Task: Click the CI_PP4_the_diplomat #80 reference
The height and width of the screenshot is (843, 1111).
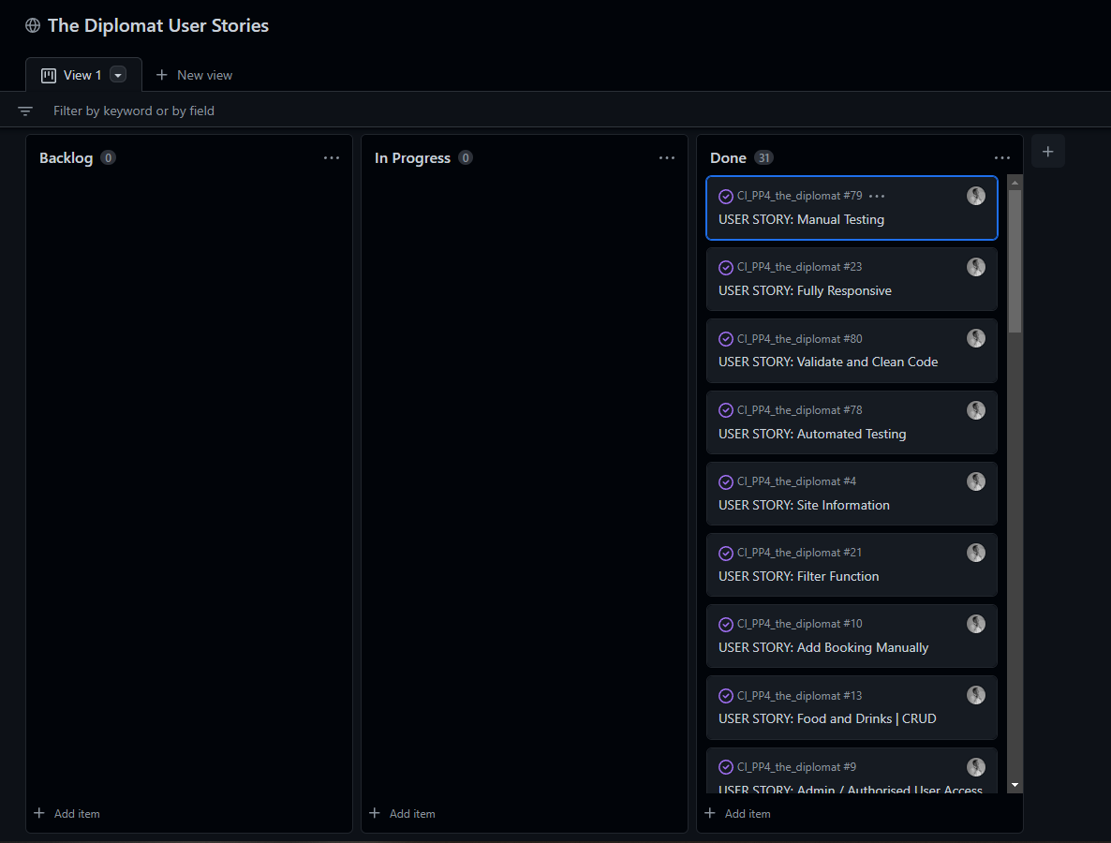Action: click(x=799, y=339)
